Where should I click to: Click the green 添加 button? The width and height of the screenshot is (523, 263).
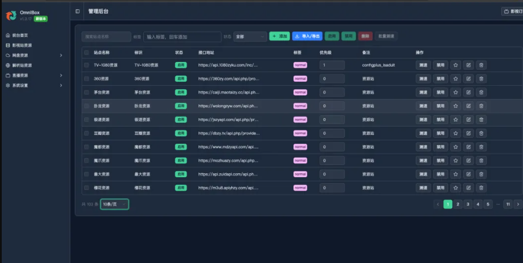[x=279, y=36]
